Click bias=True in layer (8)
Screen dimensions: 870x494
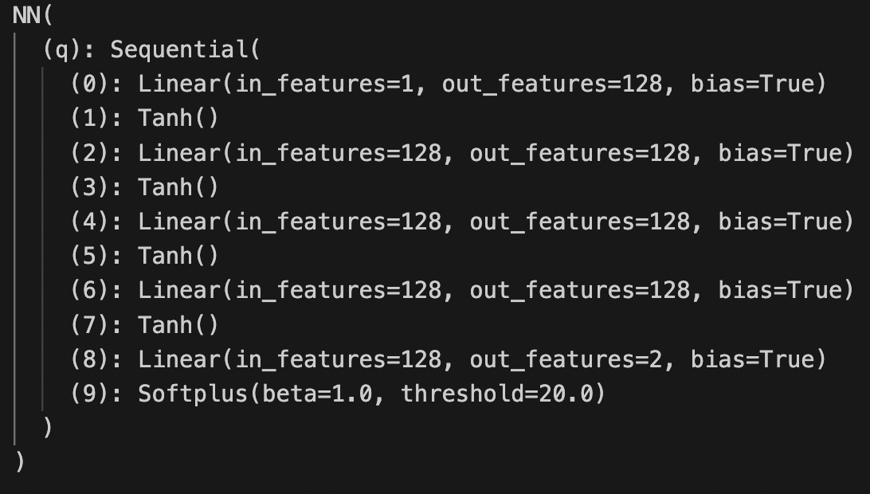[752, 359]
